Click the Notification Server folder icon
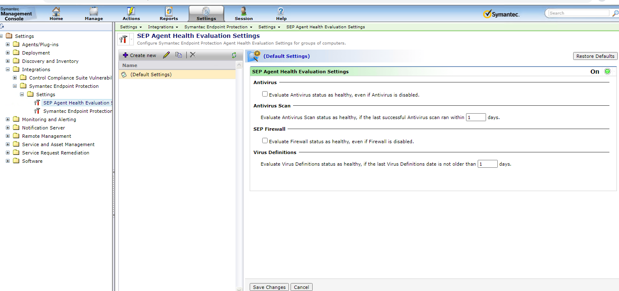Image resolution: width=619 pixels, height=291 pixels. click(16, 128)
